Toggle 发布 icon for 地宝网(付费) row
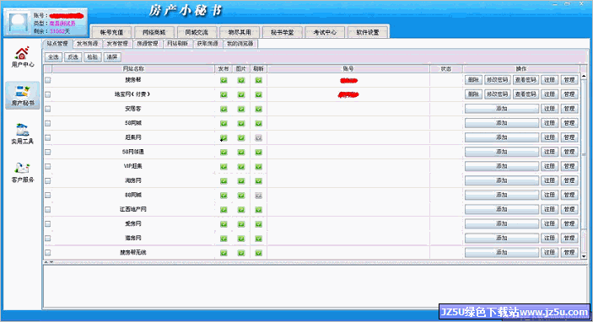The width and height of the screenshot is (593, 322). pyautogui.click(x=224, y=94)
